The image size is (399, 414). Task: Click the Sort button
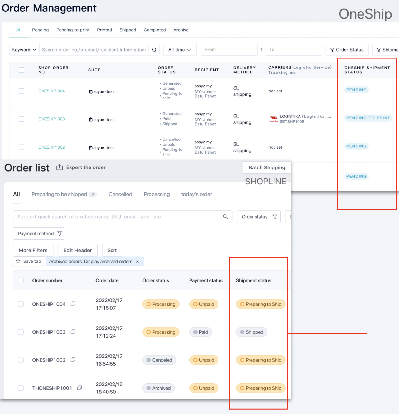(112, 250)
